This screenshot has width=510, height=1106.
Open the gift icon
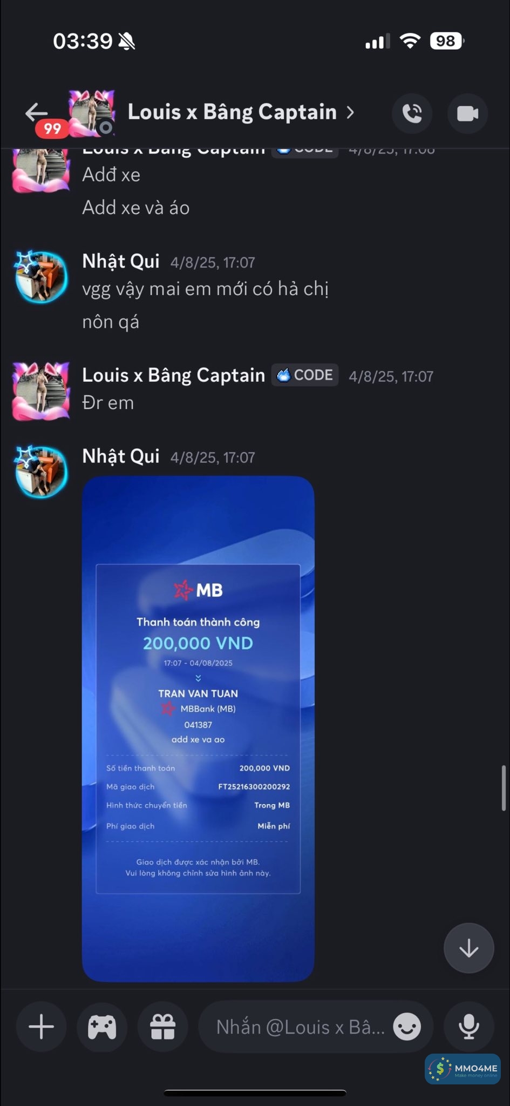coord(162,1027)
